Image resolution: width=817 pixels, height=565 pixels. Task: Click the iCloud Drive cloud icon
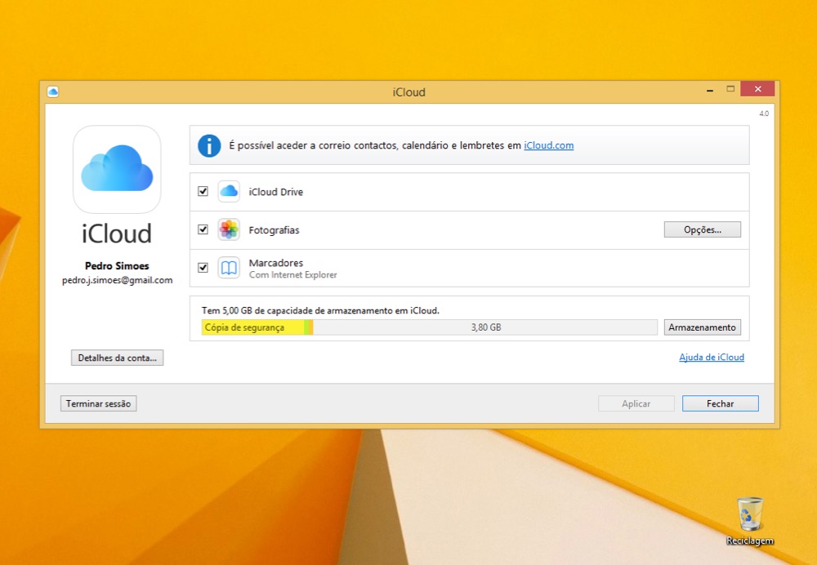point(228,191)
